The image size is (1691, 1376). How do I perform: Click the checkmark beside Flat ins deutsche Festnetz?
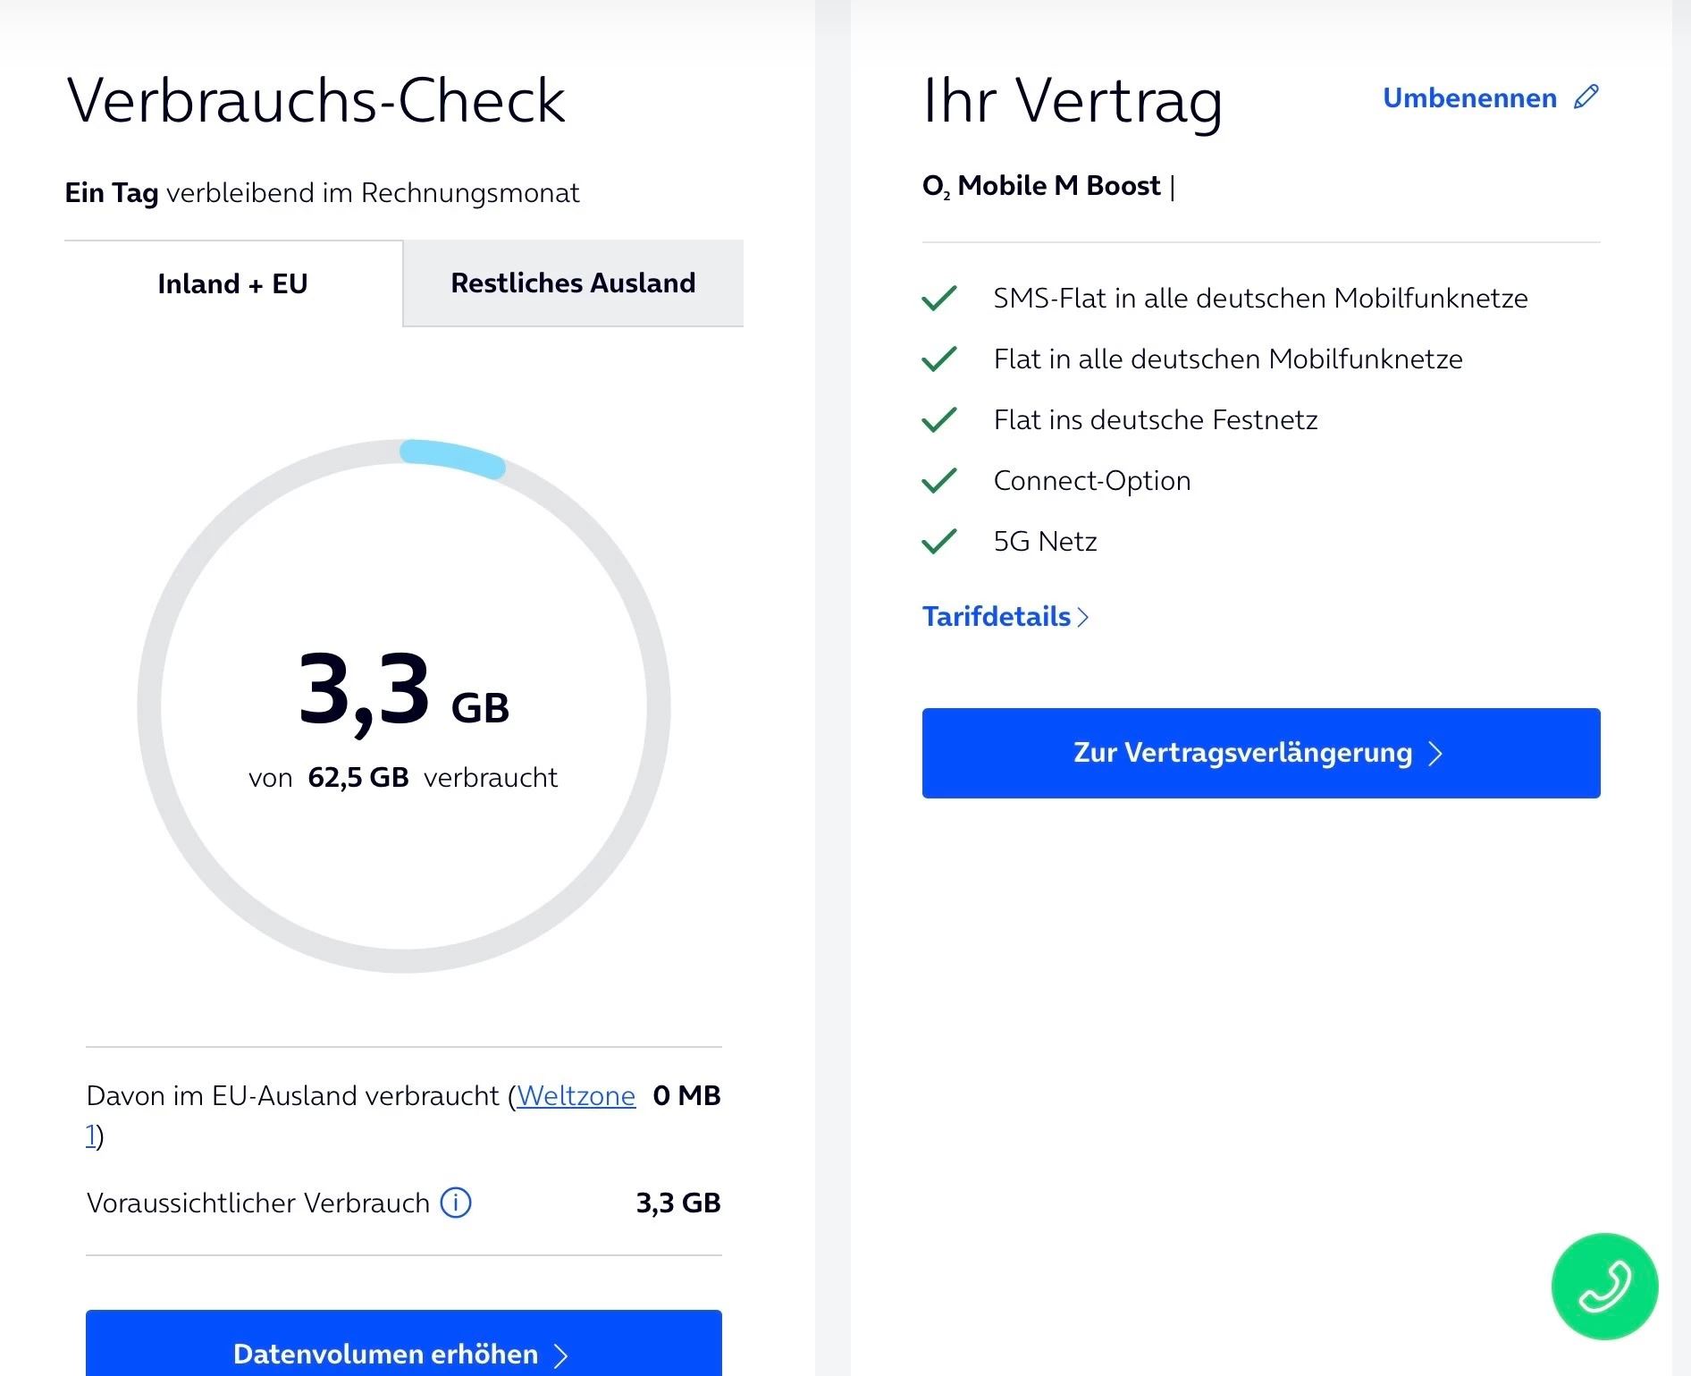(939, 419)
